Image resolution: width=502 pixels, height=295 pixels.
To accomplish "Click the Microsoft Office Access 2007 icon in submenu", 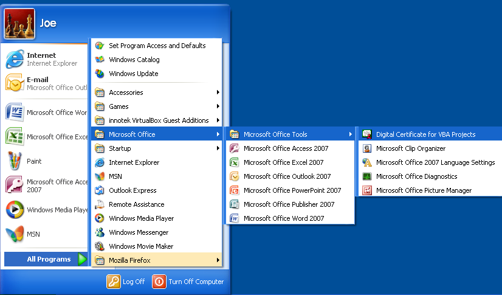I will pos(235,148).
